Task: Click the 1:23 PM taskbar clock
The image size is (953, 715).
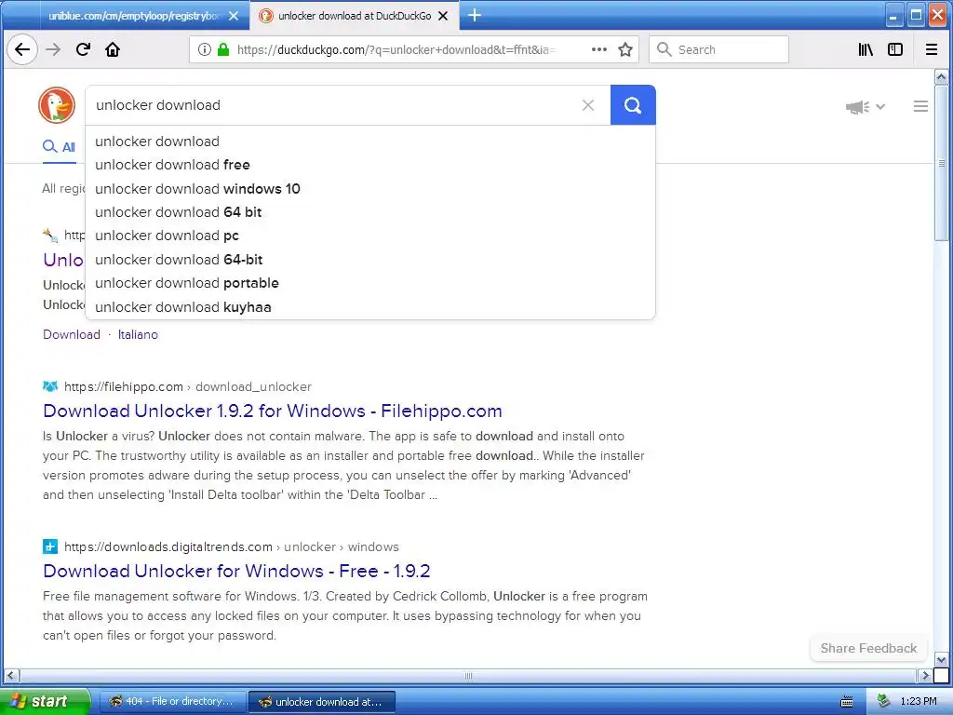Action: (x=919, y=702)
